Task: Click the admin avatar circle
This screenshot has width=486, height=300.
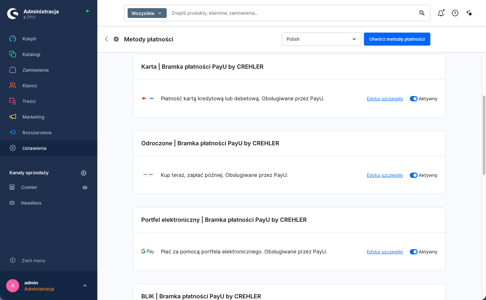Action: (x=13, y=286)
